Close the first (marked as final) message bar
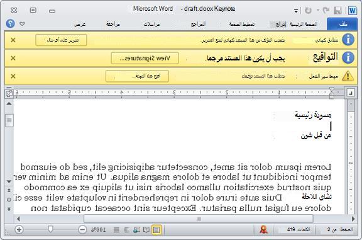 click(13, 40)
